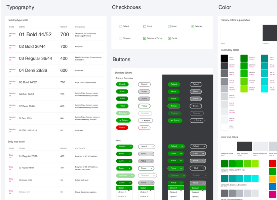Open the green Focus menu dropdown on the light panel
The width and height of the screenshot is (277, 200).
point(124,168)
